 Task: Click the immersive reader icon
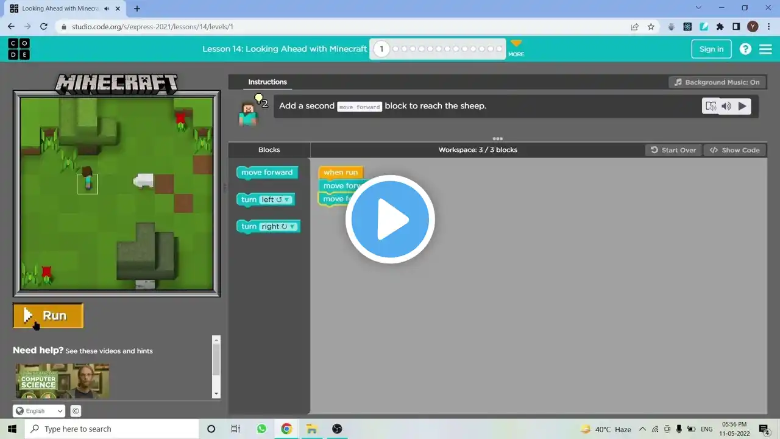coord(711,106)
